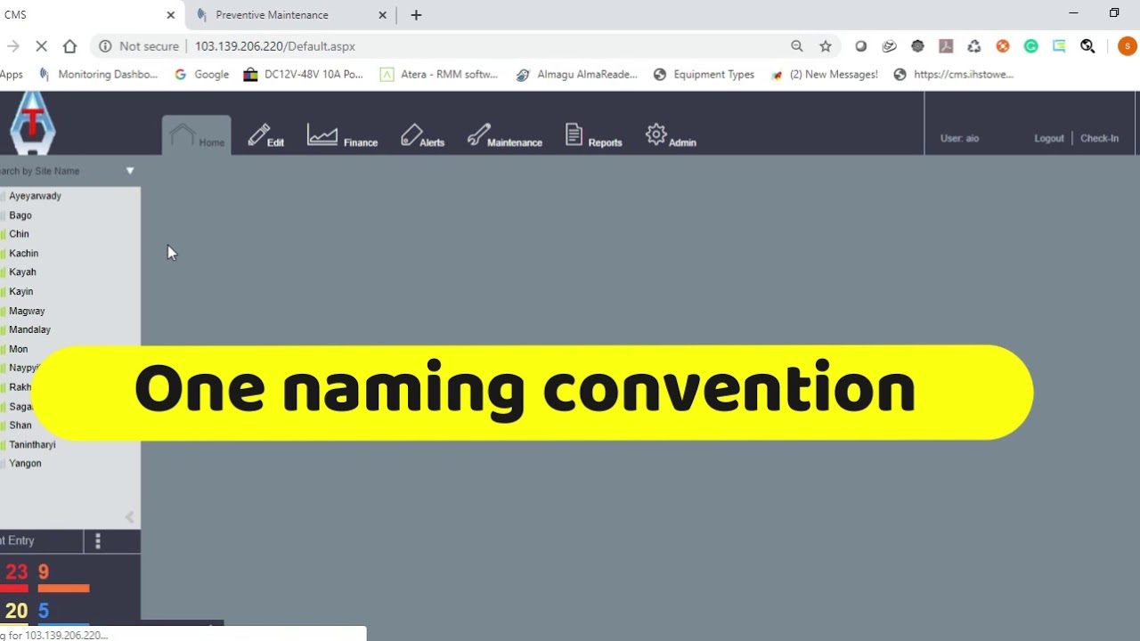
Task: Open a new browser tab
Action: pyautogui.click(x=416, y=15)
